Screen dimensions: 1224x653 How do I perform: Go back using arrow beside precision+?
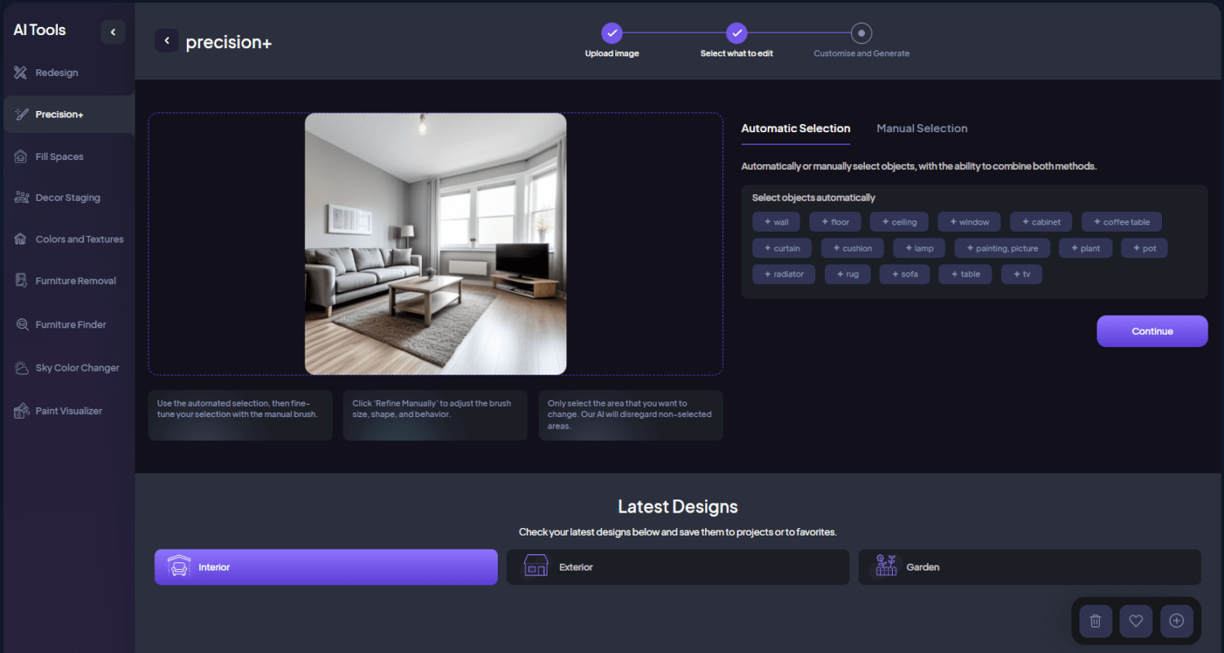[x=166, y=41]
